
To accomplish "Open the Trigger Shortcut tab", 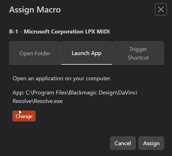I will click(x=138, y=53).
